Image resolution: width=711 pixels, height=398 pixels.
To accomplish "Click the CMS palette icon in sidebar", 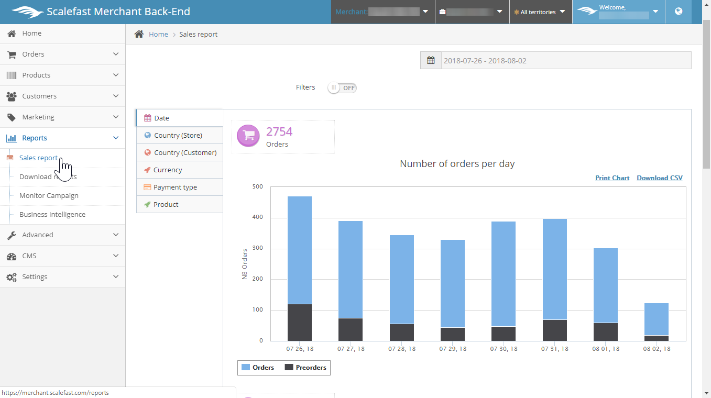I will (11, 256).
